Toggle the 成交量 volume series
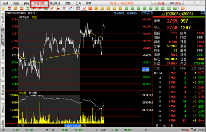Viewport: 206px width, 132px height. point(22,93)
